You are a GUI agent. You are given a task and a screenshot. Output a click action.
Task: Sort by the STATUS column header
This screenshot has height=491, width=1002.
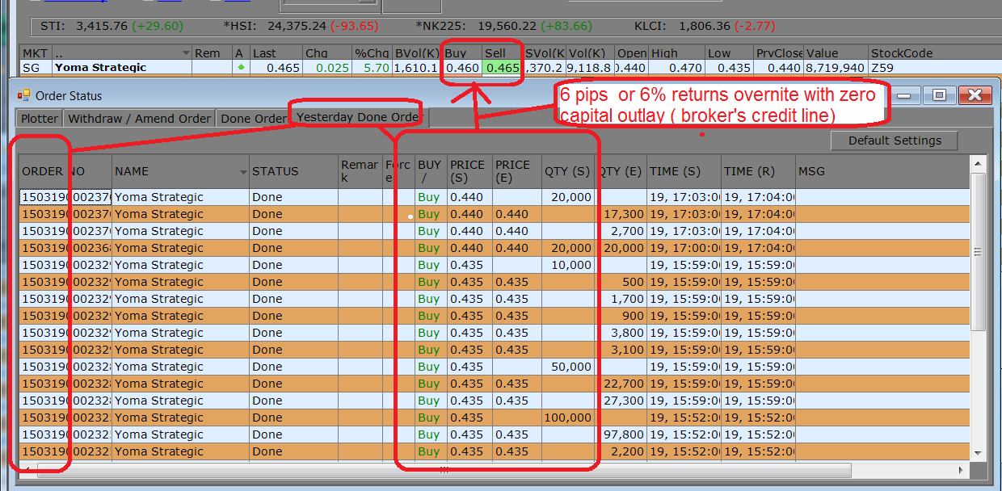click(x=293, y=171)
